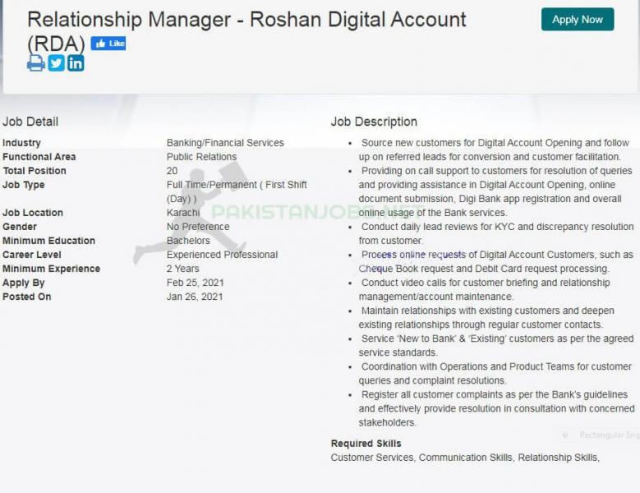Click the bullet 'Conduct video calls'
This screenshot has width=640, height=493.
point(485,290)
